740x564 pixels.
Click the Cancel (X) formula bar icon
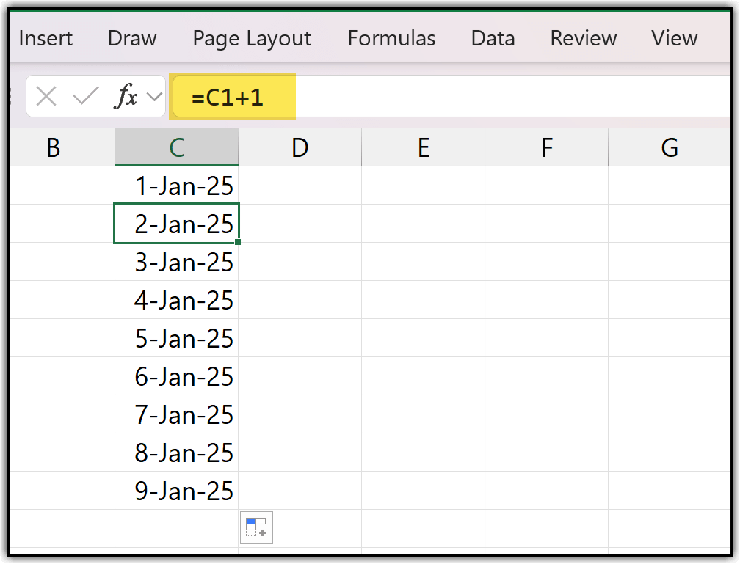46,96
